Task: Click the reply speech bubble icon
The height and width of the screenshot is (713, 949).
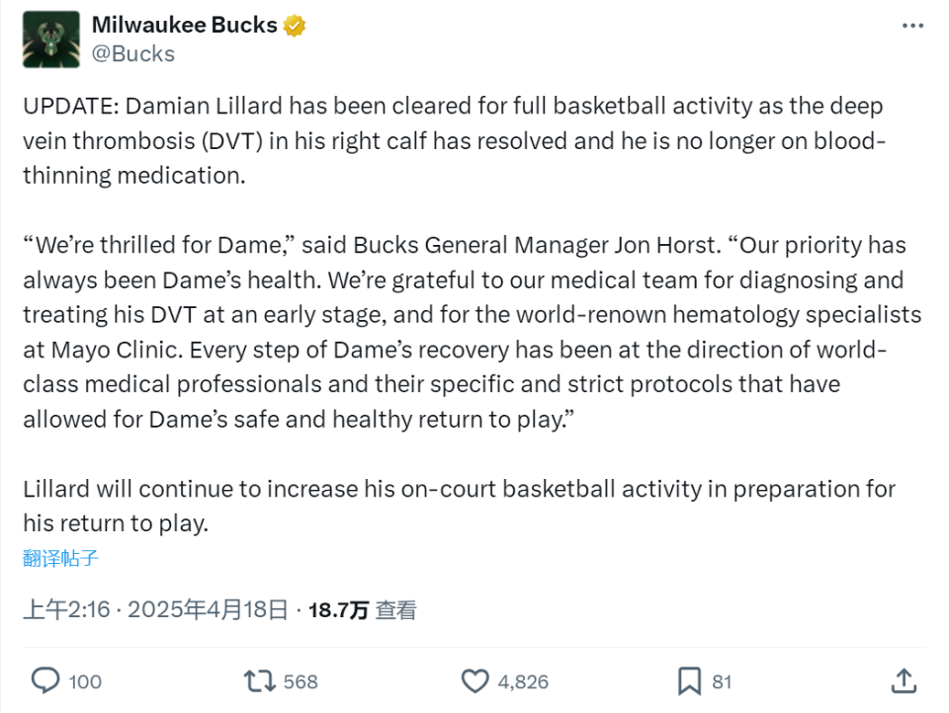Action: (x=45, y=680)
